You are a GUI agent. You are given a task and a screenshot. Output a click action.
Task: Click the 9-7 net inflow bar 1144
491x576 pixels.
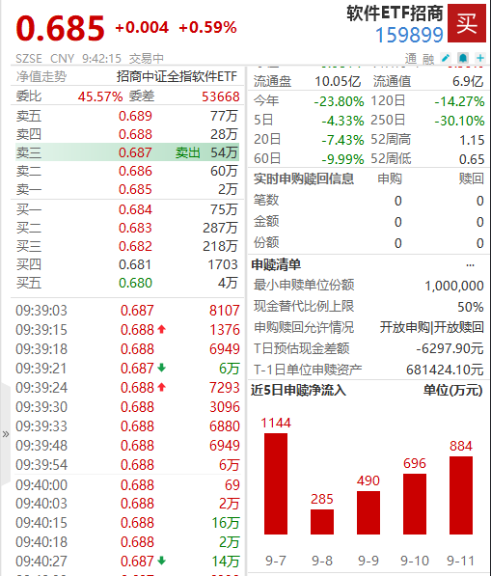click(x=276, y=483)
